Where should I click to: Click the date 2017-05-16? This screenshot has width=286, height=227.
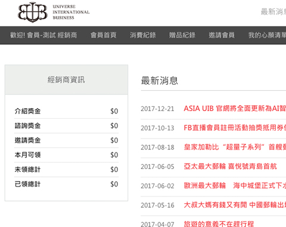pyautogui.click(x=157, y=205)
